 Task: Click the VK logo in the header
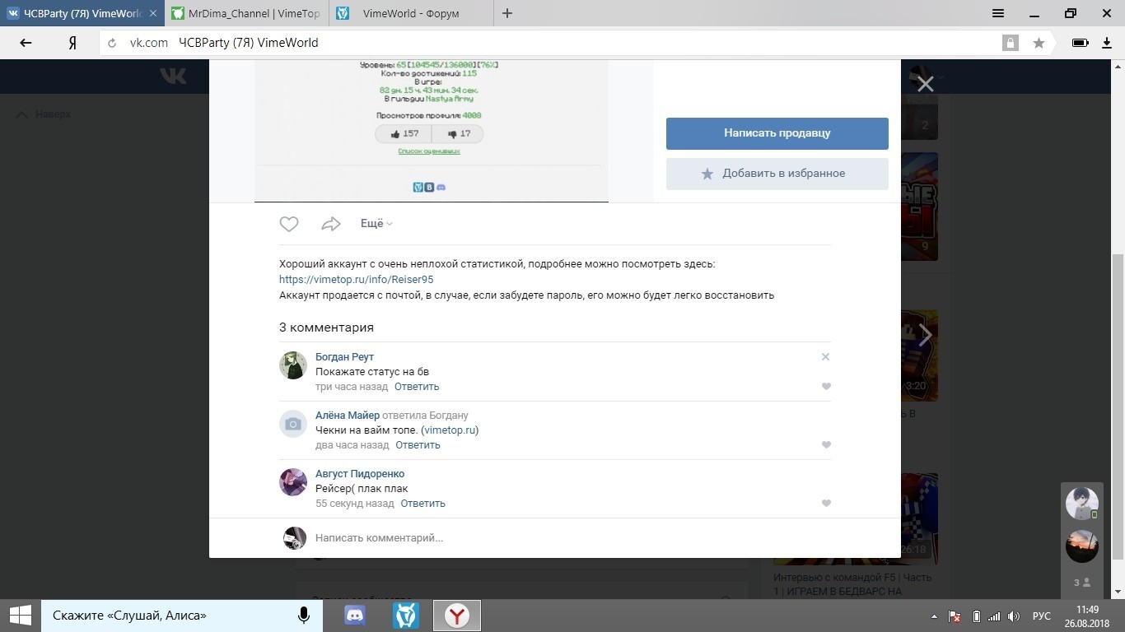(173, 76)
